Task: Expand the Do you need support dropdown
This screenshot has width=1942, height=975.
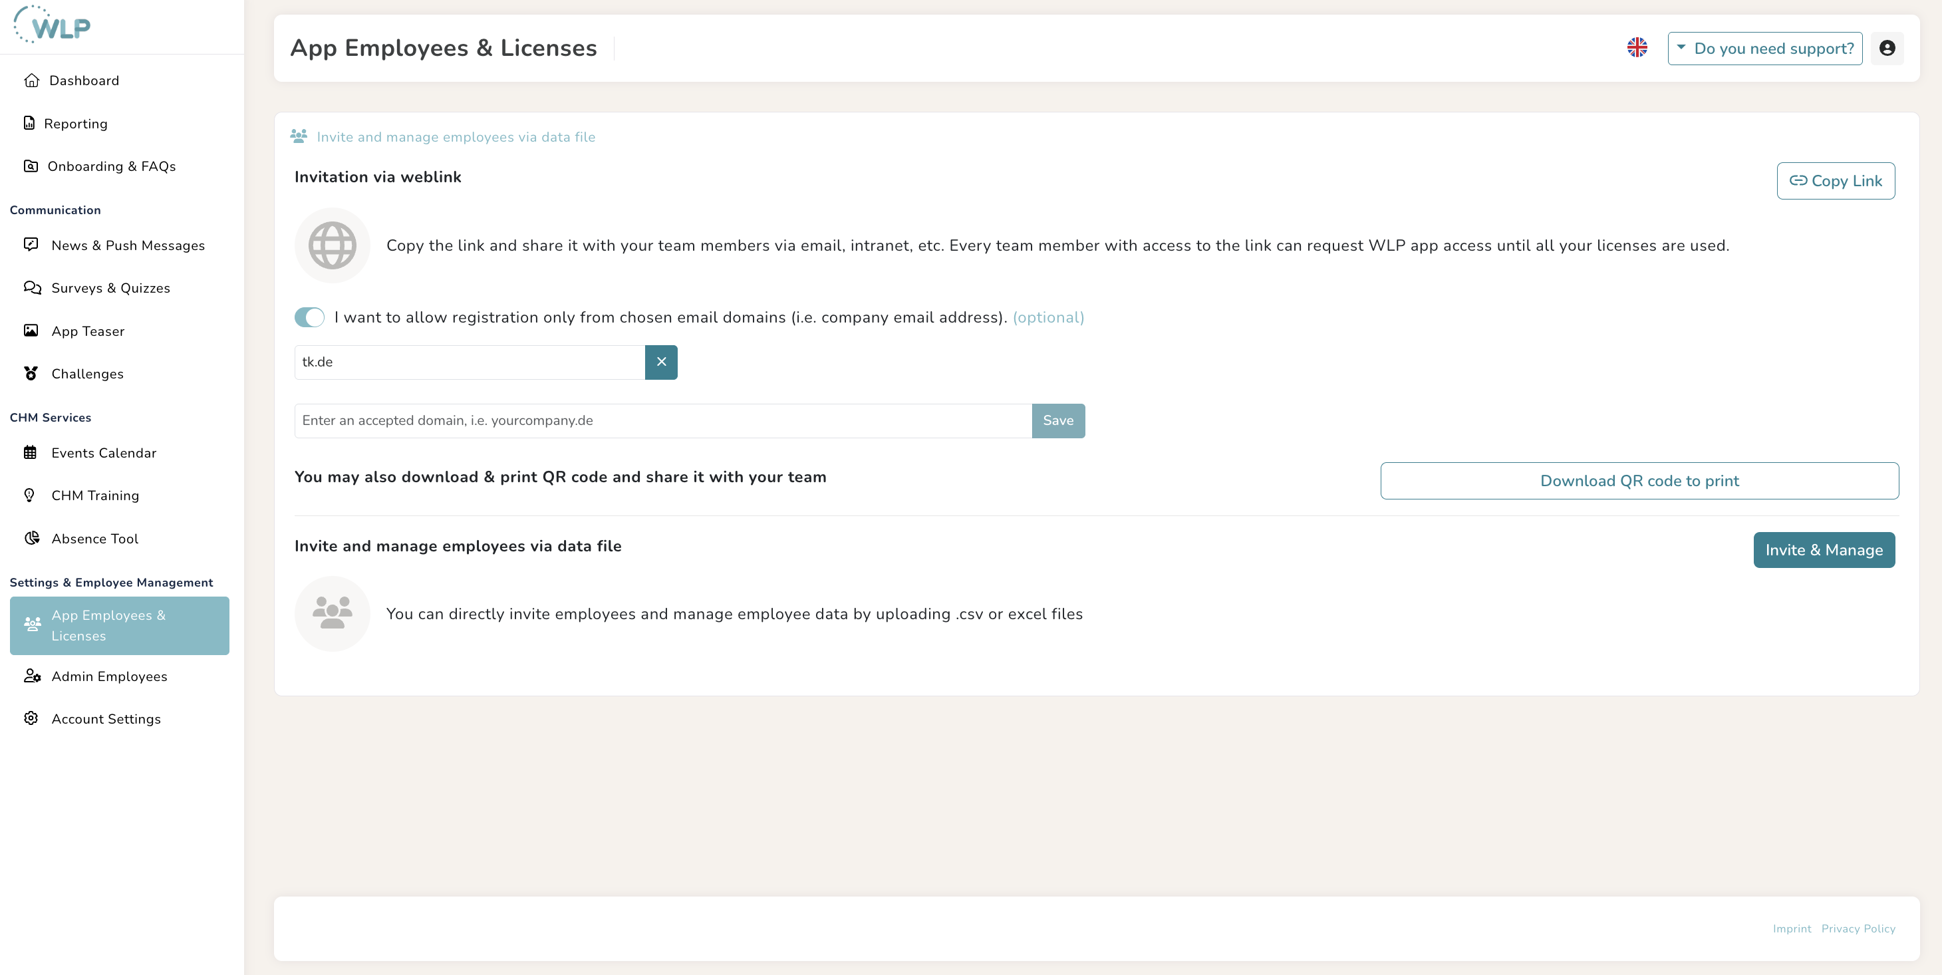Action: (1765, 49)
